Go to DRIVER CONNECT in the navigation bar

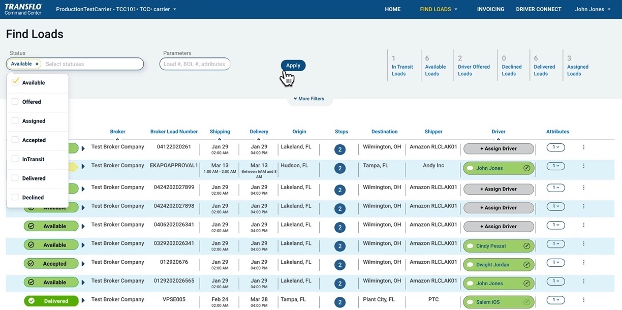pyautogui.click(x=538, y=9)
